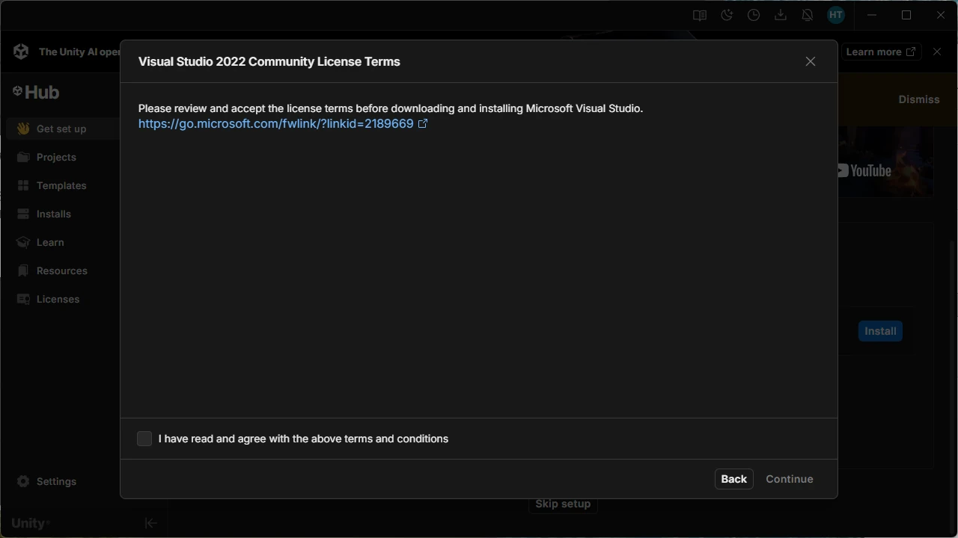The height and width of the screenshot is (538, 958).
Task: Close the Visual Studio license terms dialog
Action: (x=811, y=61)
